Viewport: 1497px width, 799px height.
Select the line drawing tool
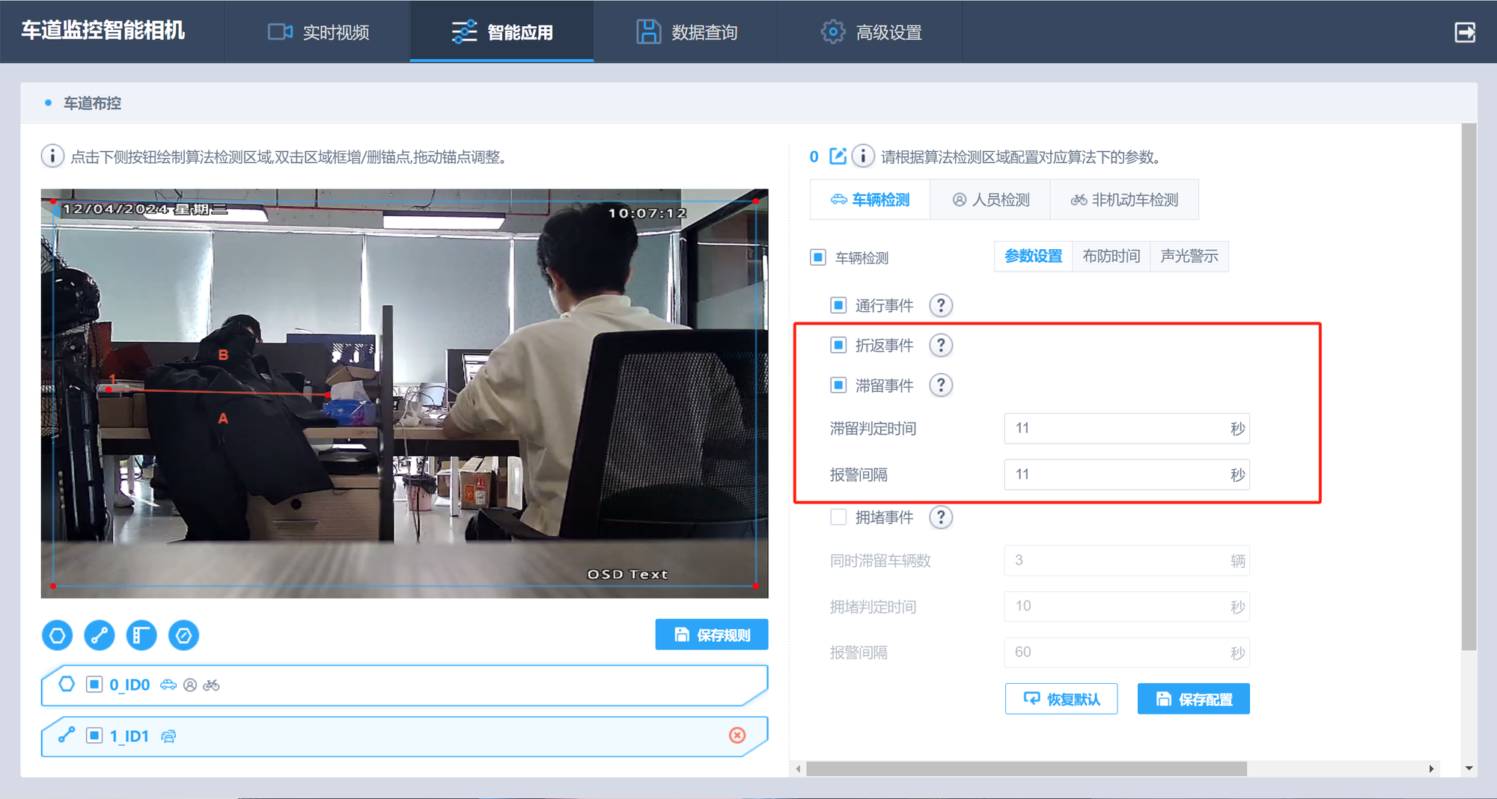click(100, 636)
